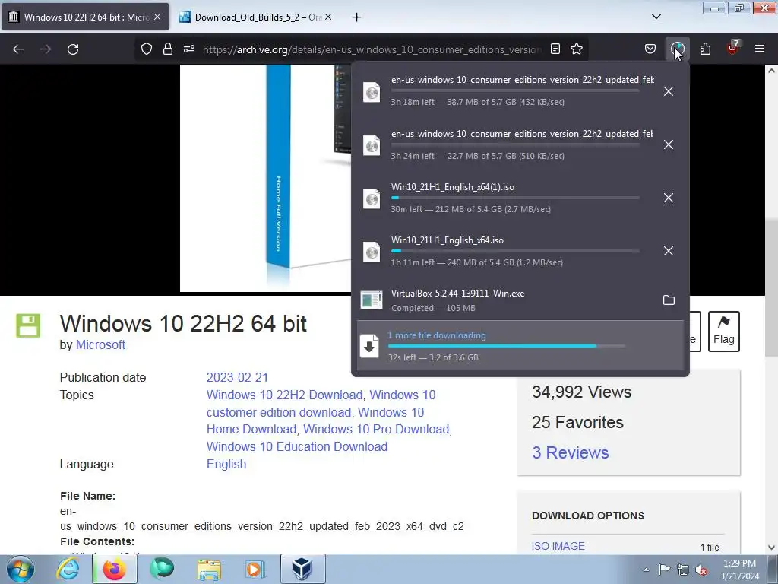Screen dimensions: 778x584
Task: Open 'Windows 10 22H2 Download' topic
Action: pos(284,395)
